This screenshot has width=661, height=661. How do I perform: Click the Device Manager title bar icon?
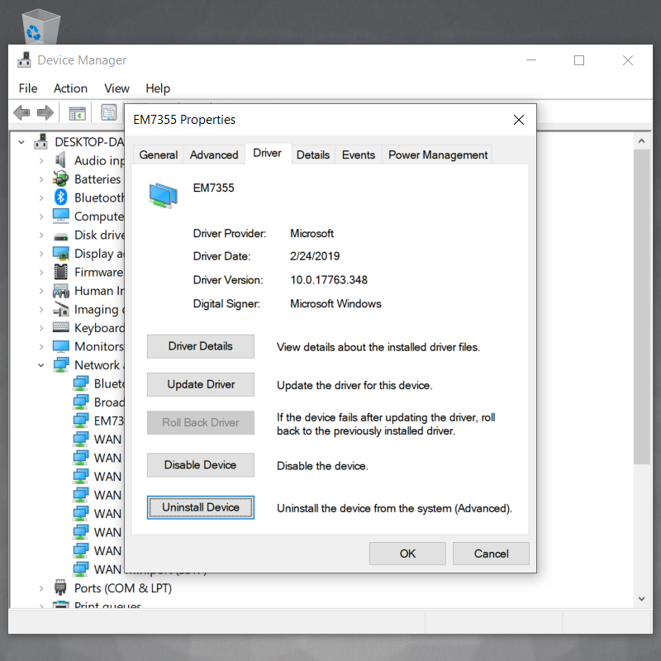[25, 59]
